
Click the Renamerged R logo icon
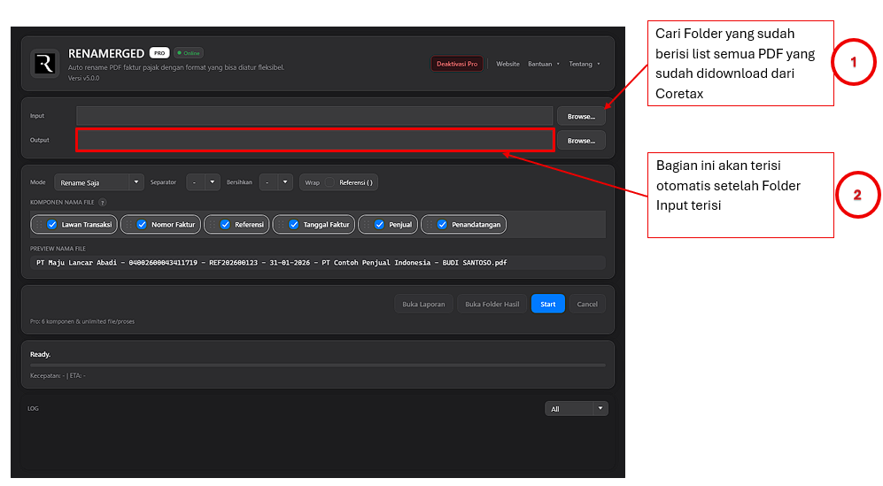[45, 63]
